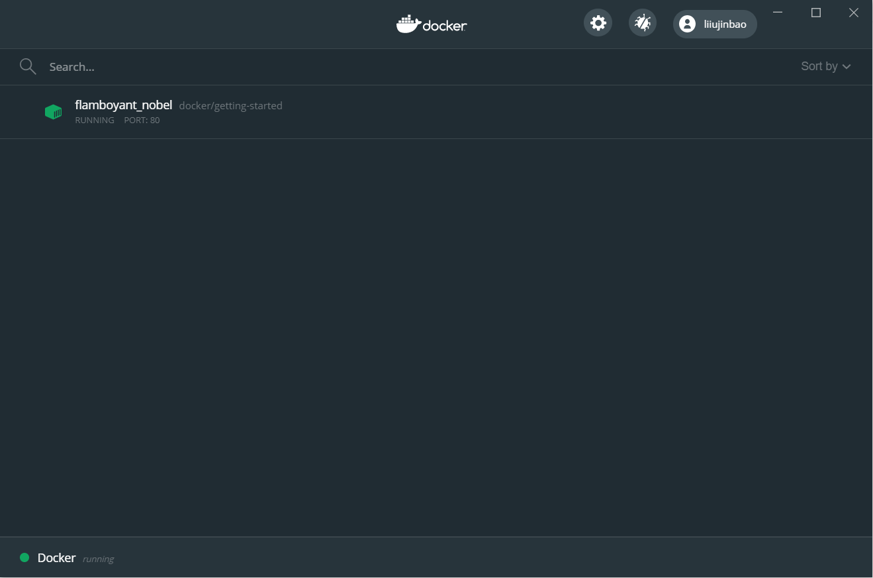873x578 pixels.
Task: Select the flamboyant_nobel container name
Action: tap(124, 105)
